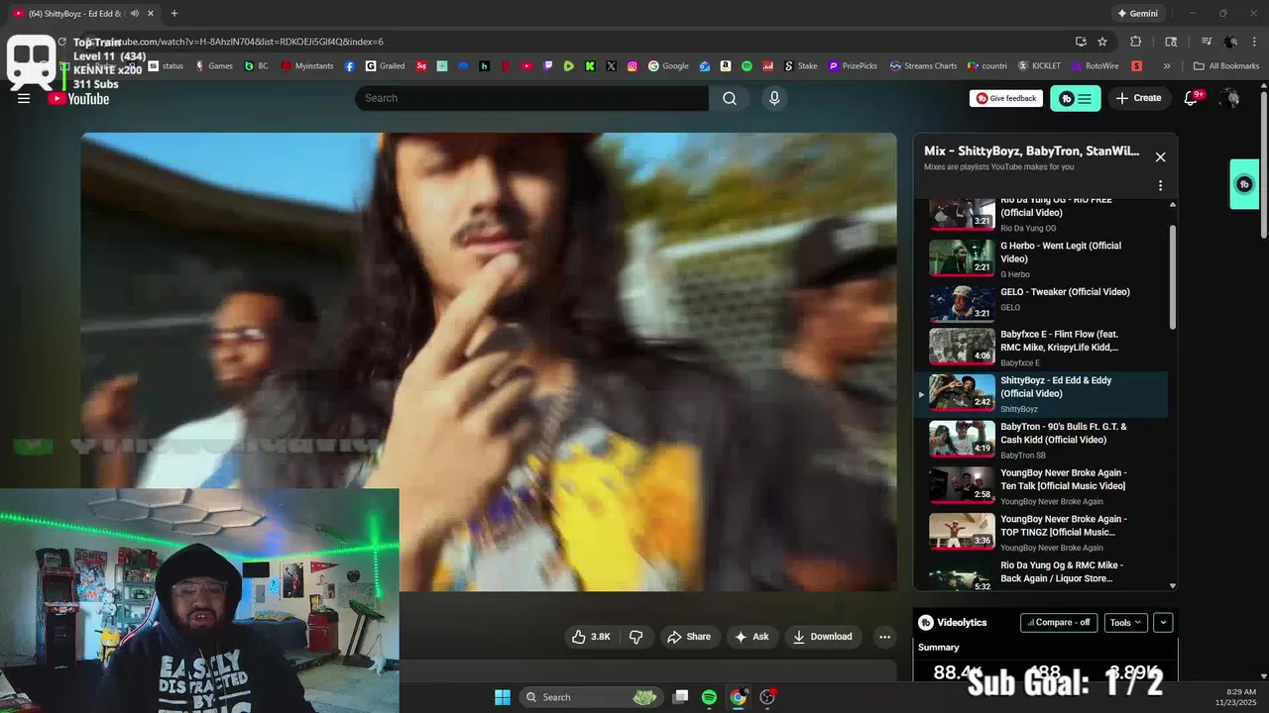Viewport: 1269px width, 713px height.
Task: Open the Games bookmark
Action: pyautogui.click(x=214, y=66)
